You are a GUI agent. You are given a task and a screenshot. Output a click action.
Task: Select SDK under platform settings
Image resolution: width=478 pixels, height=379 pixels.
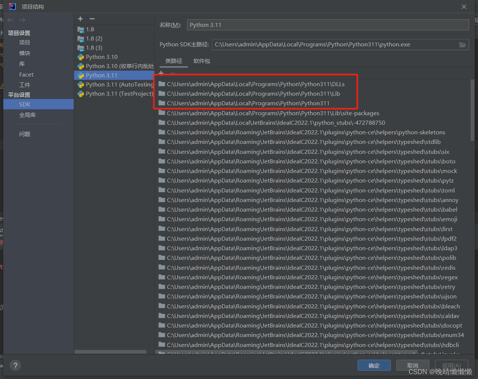pos(39,105)
